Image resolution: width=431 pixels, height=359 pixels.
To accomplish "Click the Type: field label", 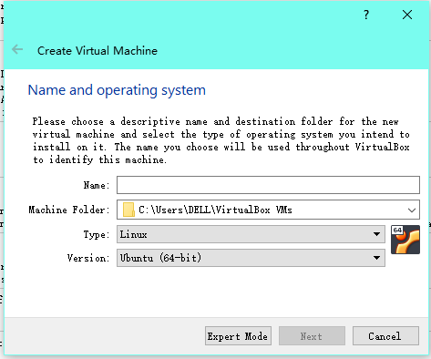I will click(x=97, y=234).
